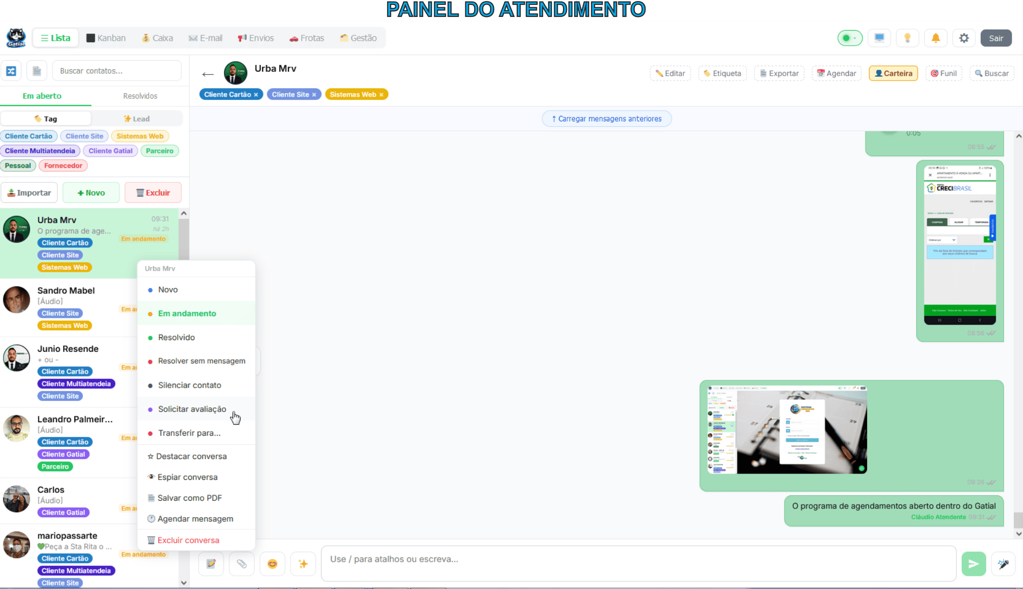Filter by Pessoal tag chip
The width and height of the screenshot is (1023, 589).
pos(18,165)
